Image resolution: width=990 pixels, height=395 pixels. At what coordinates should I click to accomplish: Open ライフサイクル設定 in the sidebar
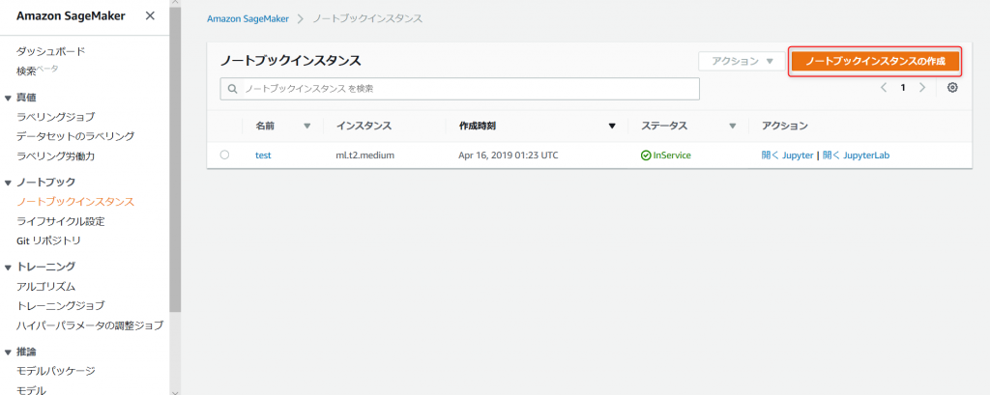tap(61, 221)
